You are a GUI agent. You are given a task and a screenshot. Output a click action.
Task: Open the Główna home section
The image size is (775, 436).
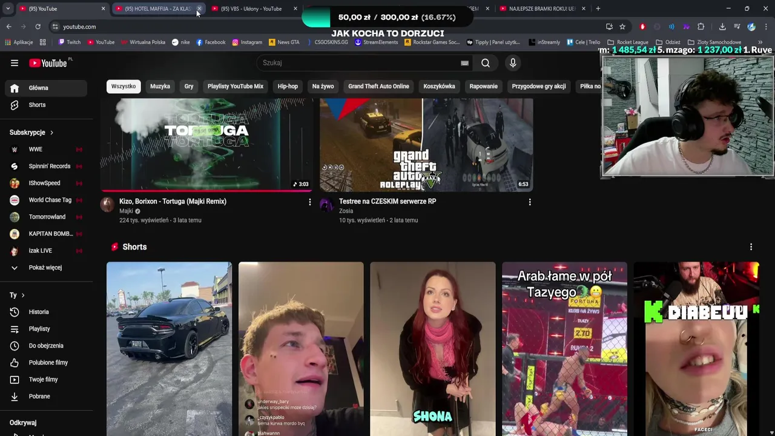46,88
